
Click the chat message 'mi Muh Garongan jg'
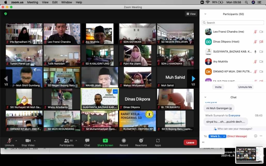pyautogui.click(x=219, y=108)
